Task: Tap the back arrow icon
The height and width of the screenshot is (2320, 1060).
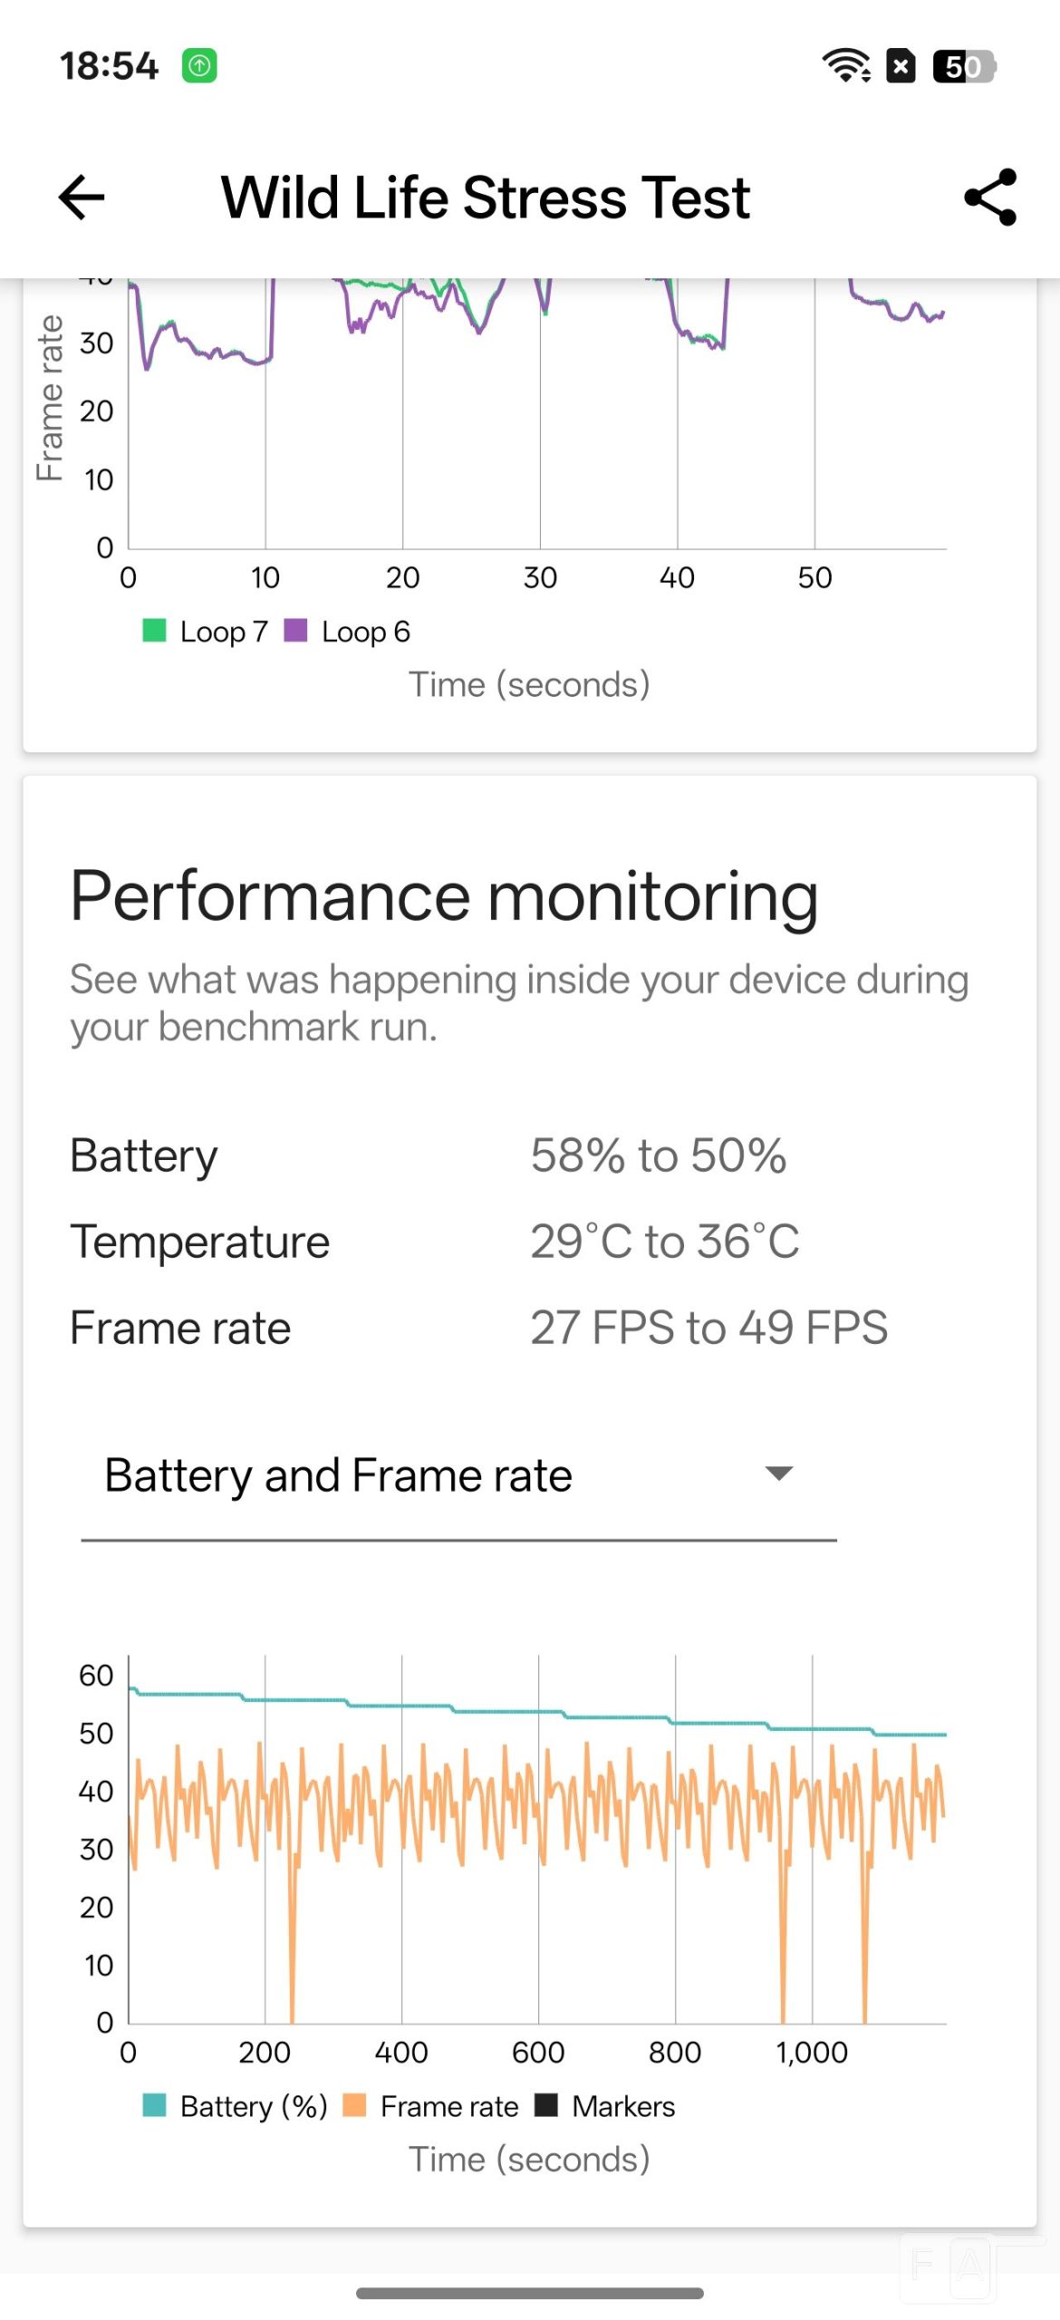Action: (x=82, y=198)
